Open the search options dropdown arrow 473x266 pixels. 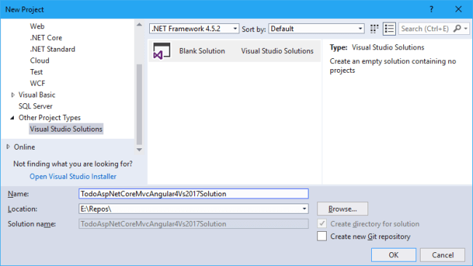point(466,28)
